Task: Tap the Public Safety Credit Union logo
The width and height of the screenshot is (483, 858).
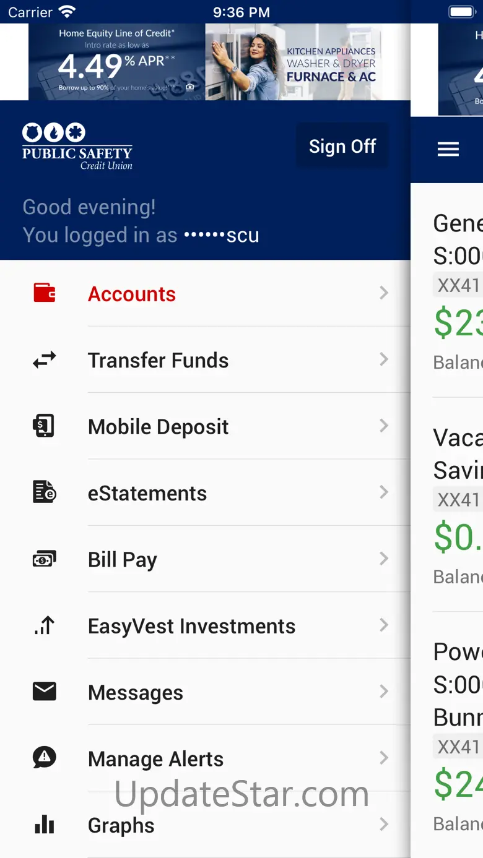Action: click(x=77, y=147)
